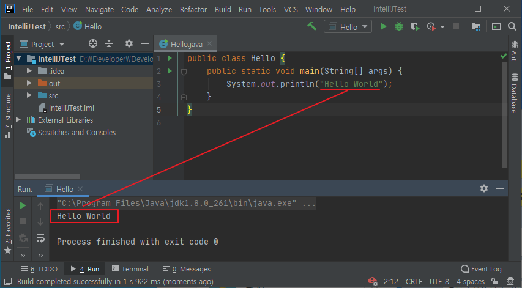
Task: Click run gutter arrow on line 1
Action: pyautogui.click(x=170, y=58)
